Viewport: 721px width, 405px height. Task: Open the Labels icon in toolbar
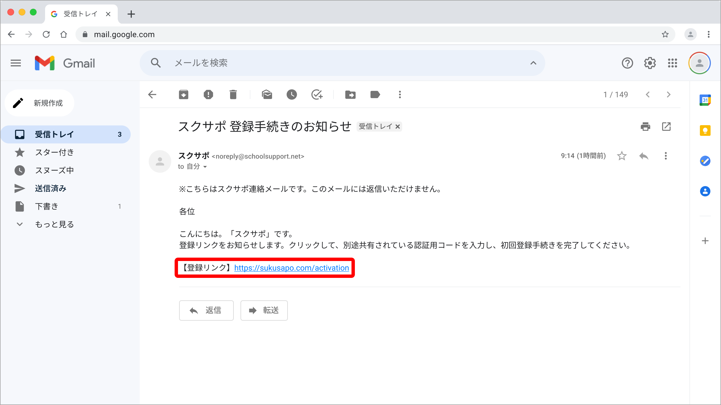(375, 94)
